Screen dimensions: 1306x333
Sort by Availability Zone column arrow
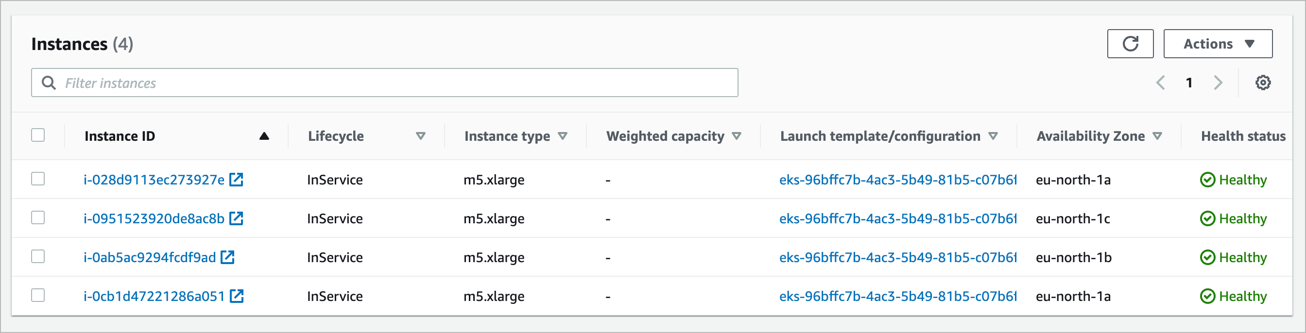1157,136
